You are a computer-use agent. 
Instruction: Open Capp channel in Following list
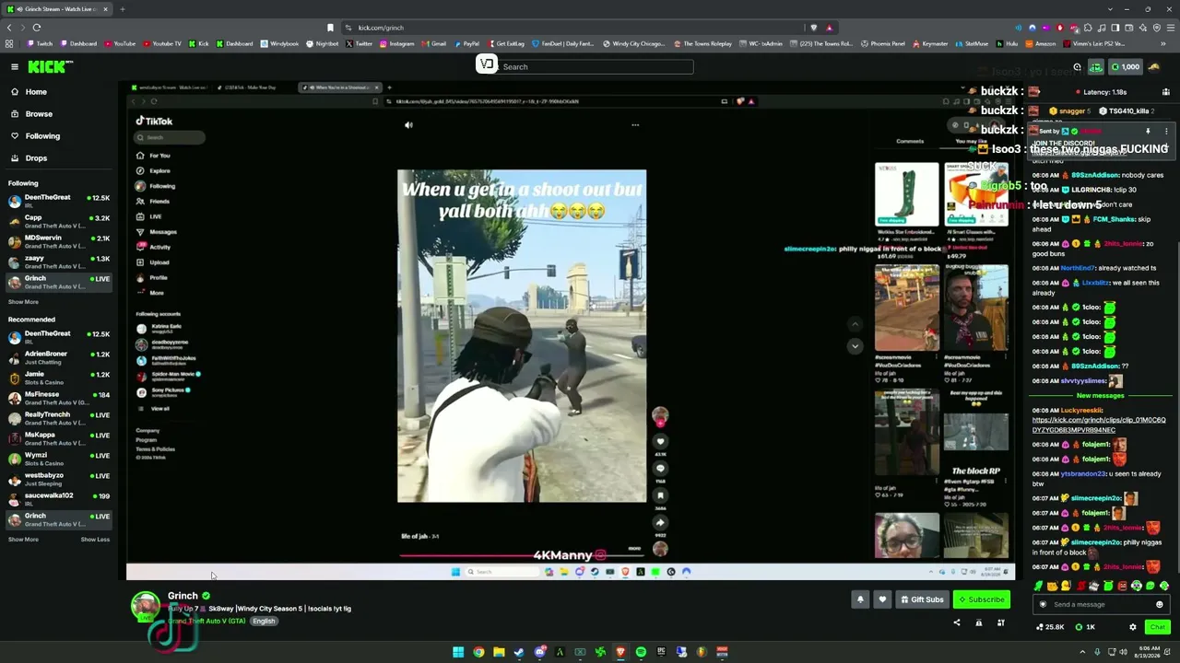tap(59, 221)
